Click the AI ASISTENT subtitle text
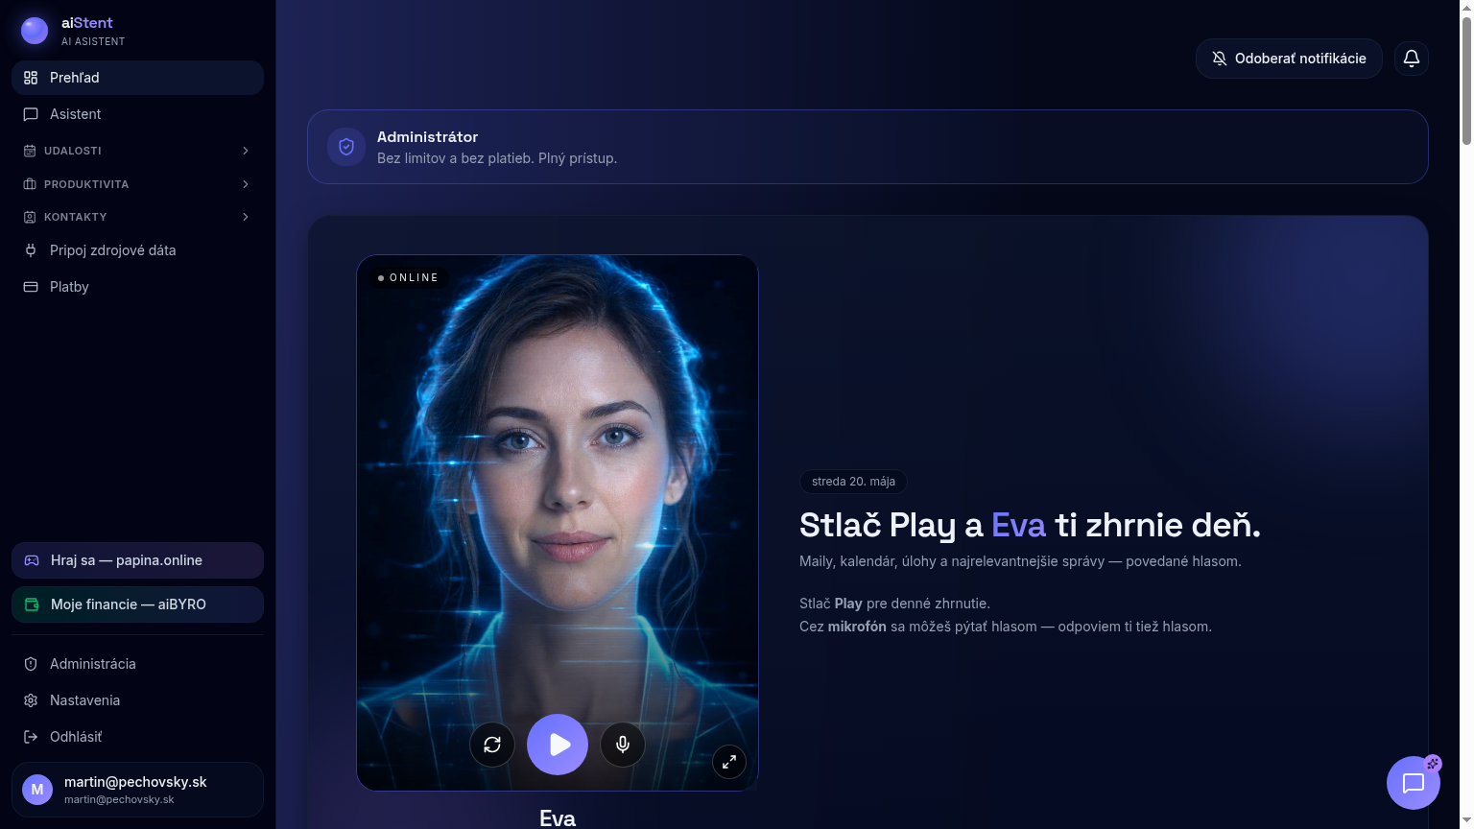The height and width of the screenshot is (829, 1474). 93,42
